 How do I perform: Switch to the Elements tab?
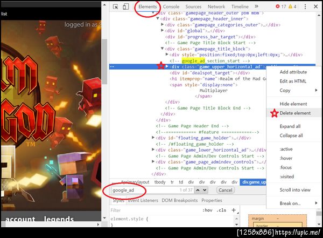[148, 6]
